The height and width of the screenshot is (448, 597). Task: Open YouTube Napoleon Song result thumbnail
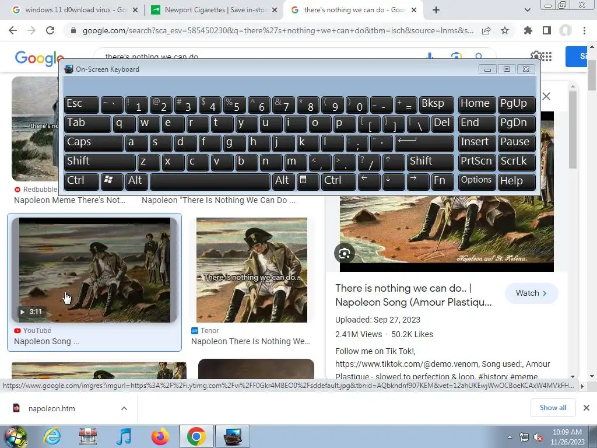tap(94, 270)
